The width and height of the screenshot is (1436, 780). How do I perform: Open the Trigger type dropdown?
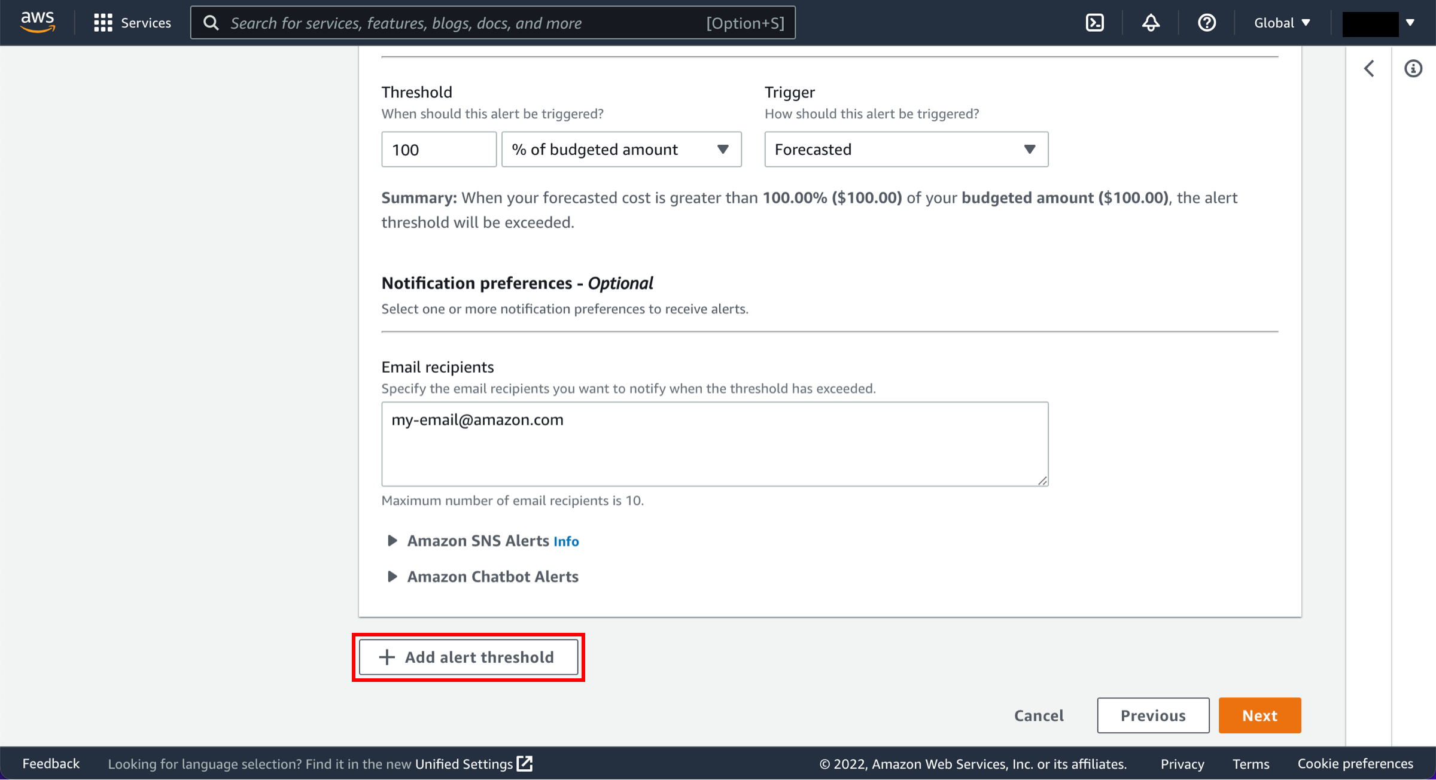(x=906, y=149)
